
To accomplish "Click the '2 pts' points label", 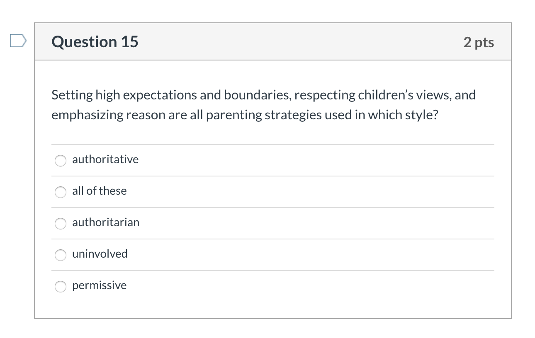I will (479, 42).
